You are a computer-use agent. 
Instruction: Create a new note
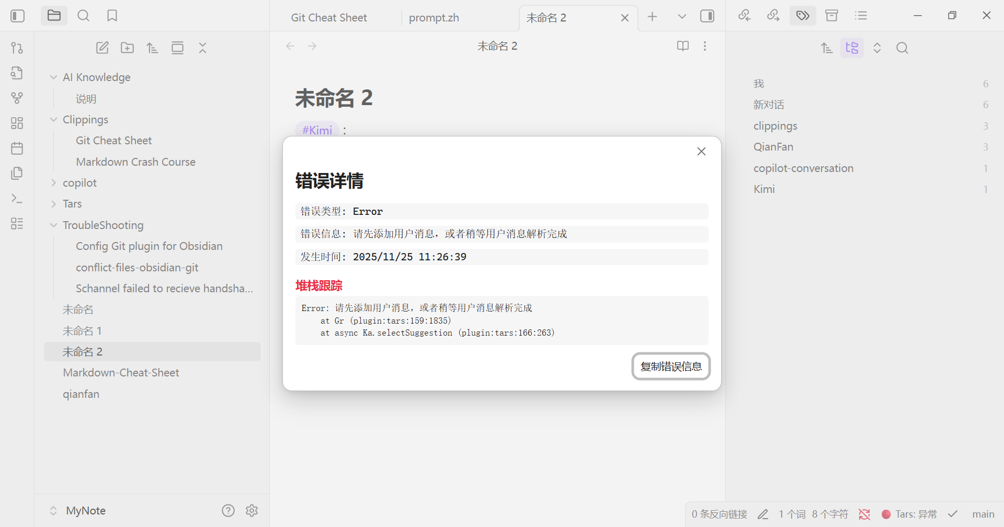(x=102, y=48)
